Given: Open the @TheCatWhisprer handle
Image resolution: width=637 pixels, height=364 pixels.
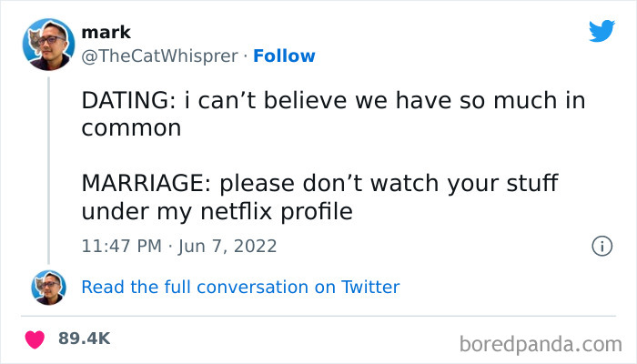Looking at the screenshot, I should (x=162, y=56).
